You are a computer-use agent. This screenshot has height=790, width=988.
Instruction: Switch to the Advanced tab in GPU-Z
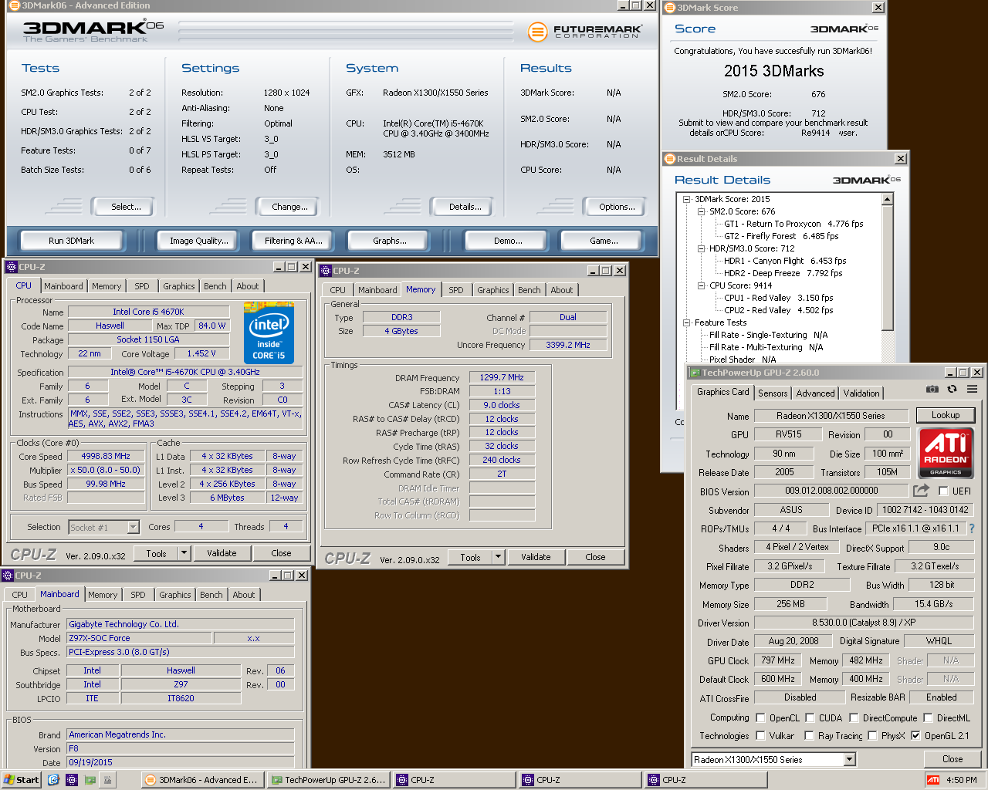click(815, 393)
